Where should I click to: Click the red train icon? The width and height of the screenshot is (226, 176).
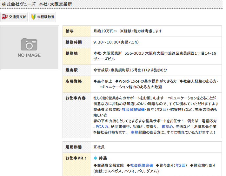pyautogui.click(x=5, y=17)
